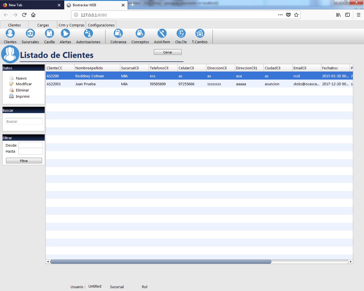Click Nuevo to add a client

(x=21, y=78)
